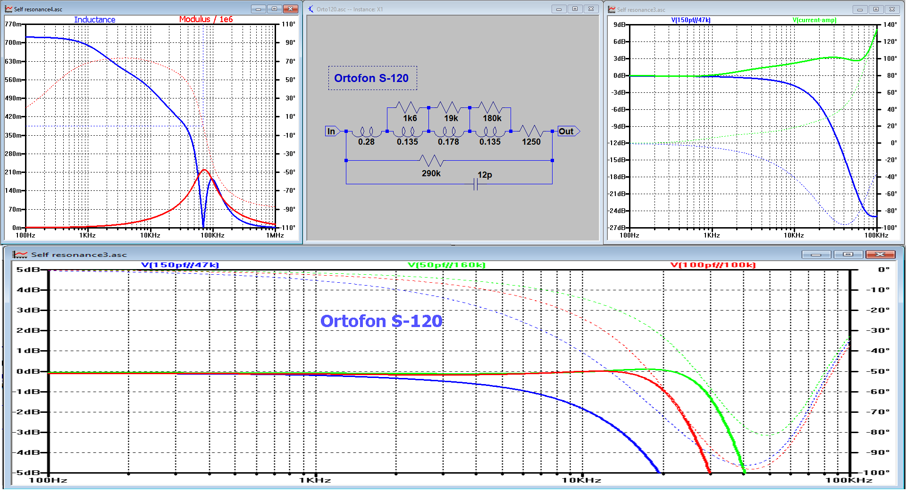Close the Orto120.asc schematic window
Screen dimensions: 906x492
point(591,9)
